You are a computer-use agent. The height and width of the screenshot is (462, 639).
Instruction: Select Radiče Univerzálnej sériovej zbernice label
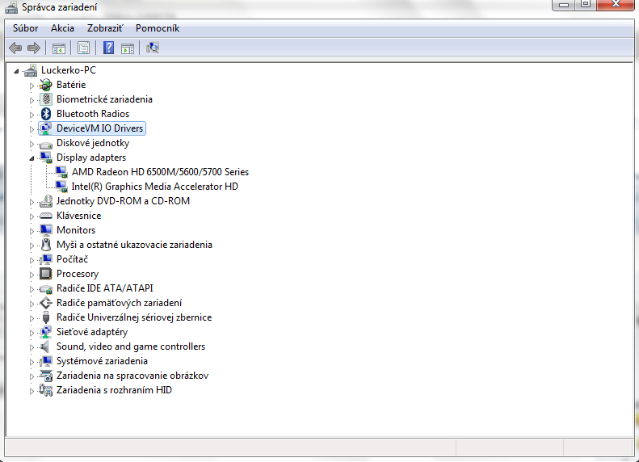[x=134, y=317]
